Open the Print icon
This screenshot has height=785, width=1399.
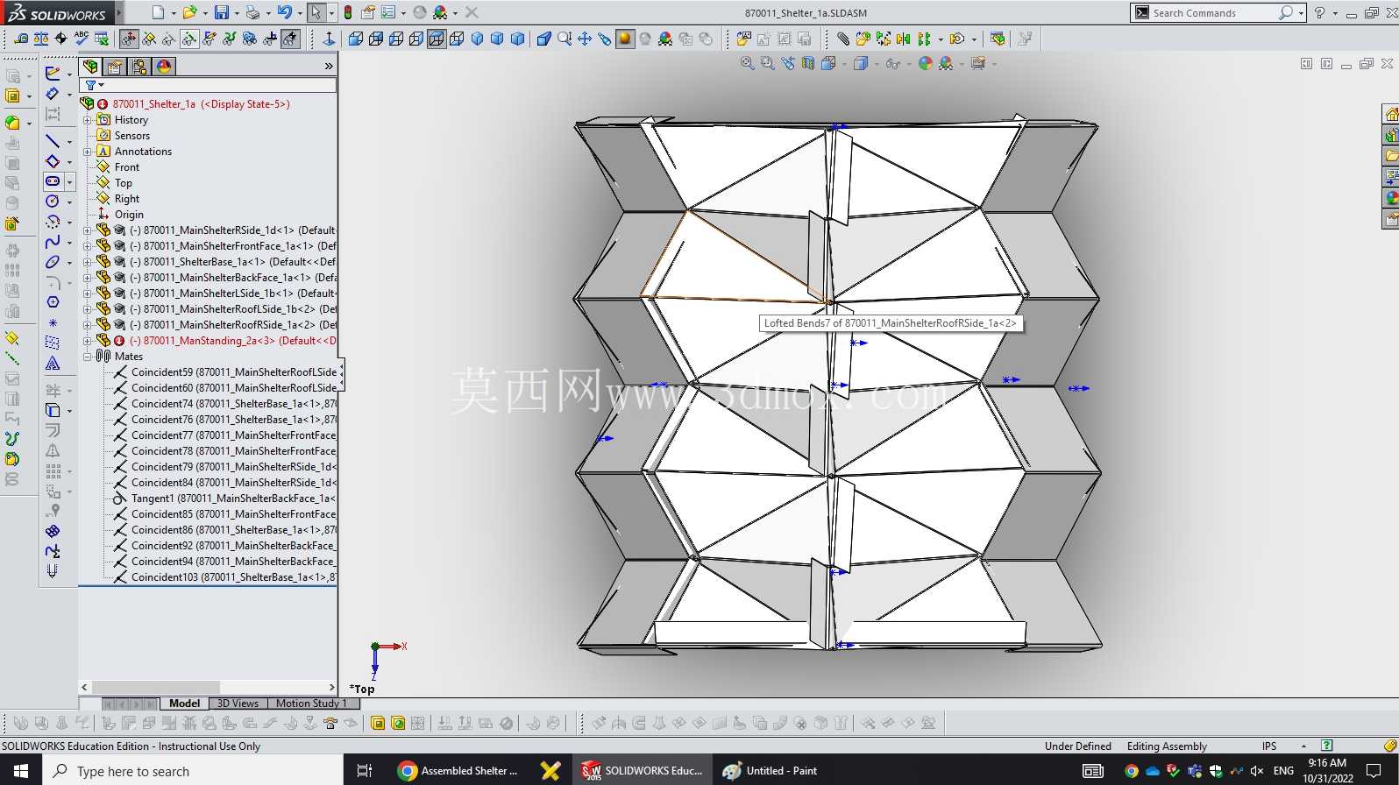coord(252,12)
